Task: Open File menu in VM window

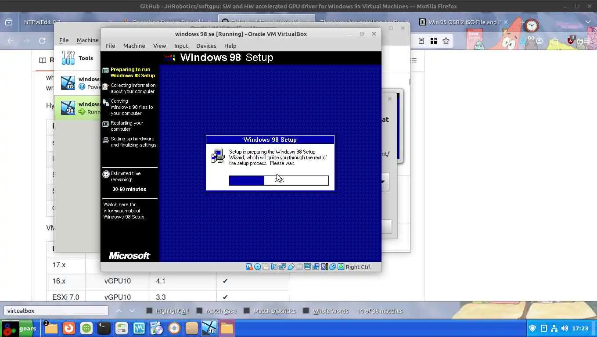Action: [110, 46]
